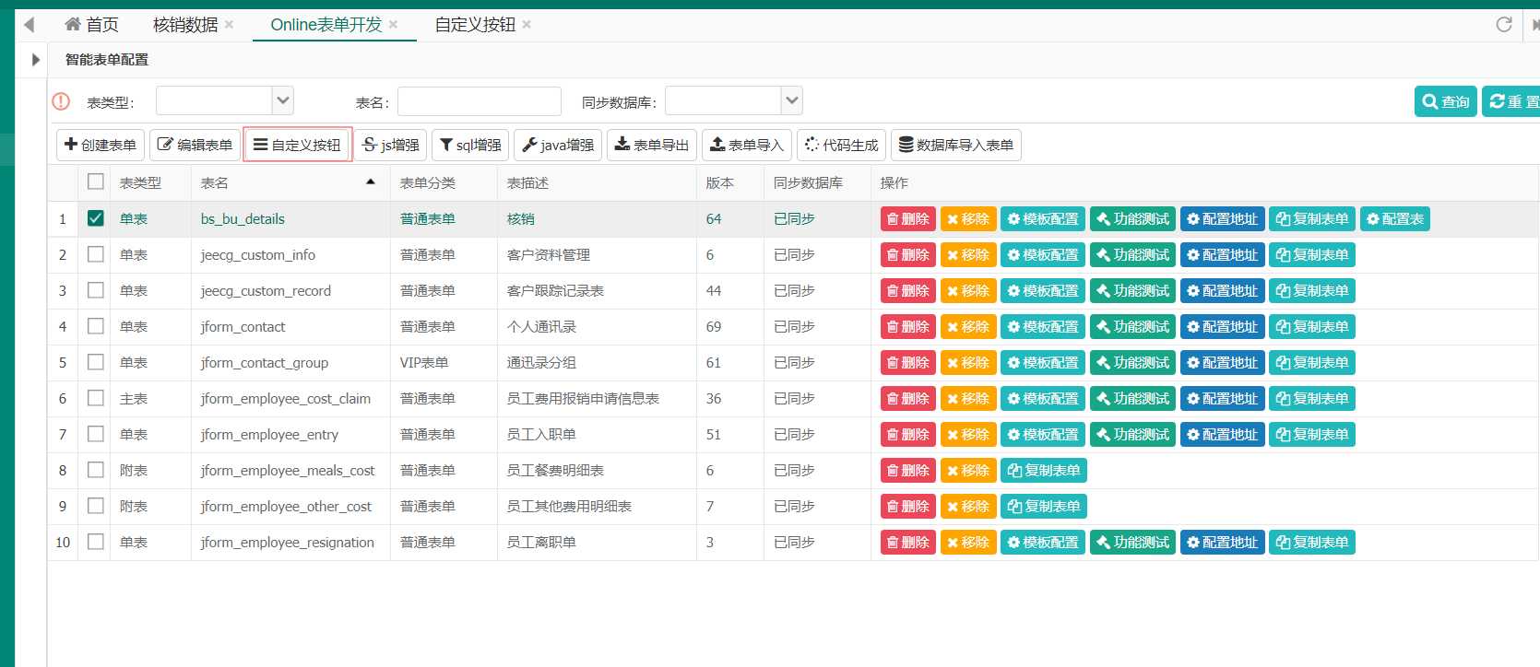
Task: Click 数据库导入表单 toolbar button
Action: 956,145
